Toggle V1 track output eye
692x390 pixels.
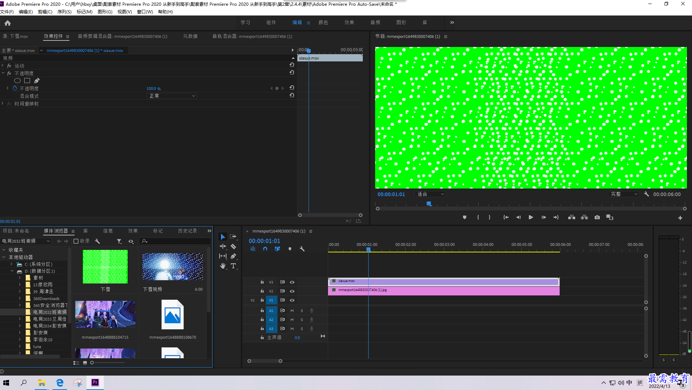292,300
